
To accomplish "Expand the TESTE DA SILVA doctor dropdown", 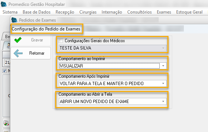I will point(113,48).
